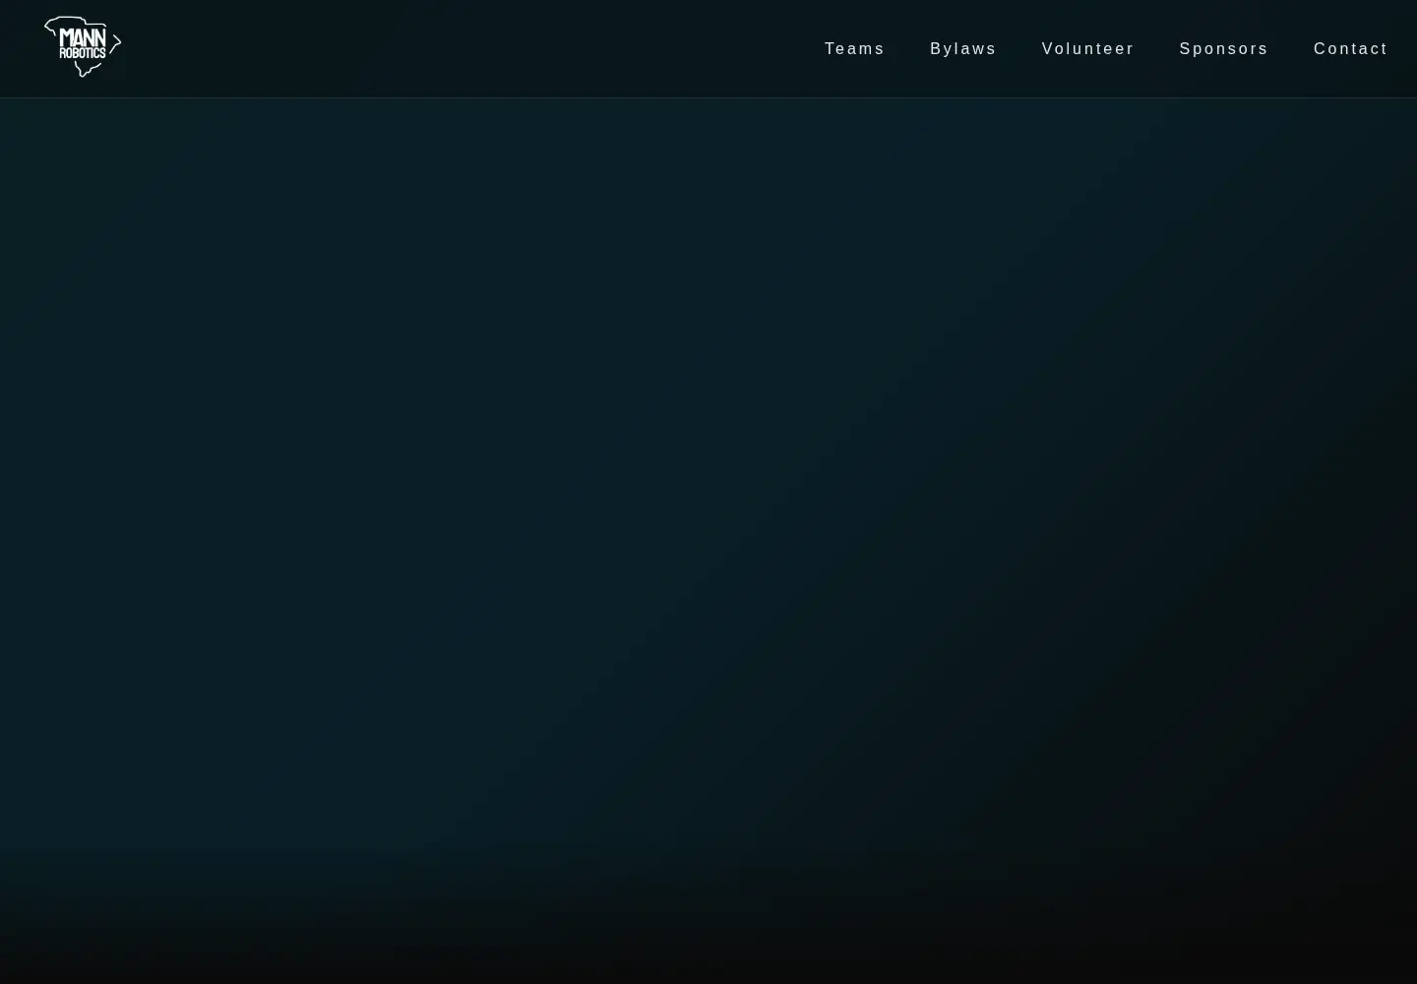The width and height of the screenshot is (1417, 984).
Task: Click the Mann Robotics logo
Action: tap(83, 47)
